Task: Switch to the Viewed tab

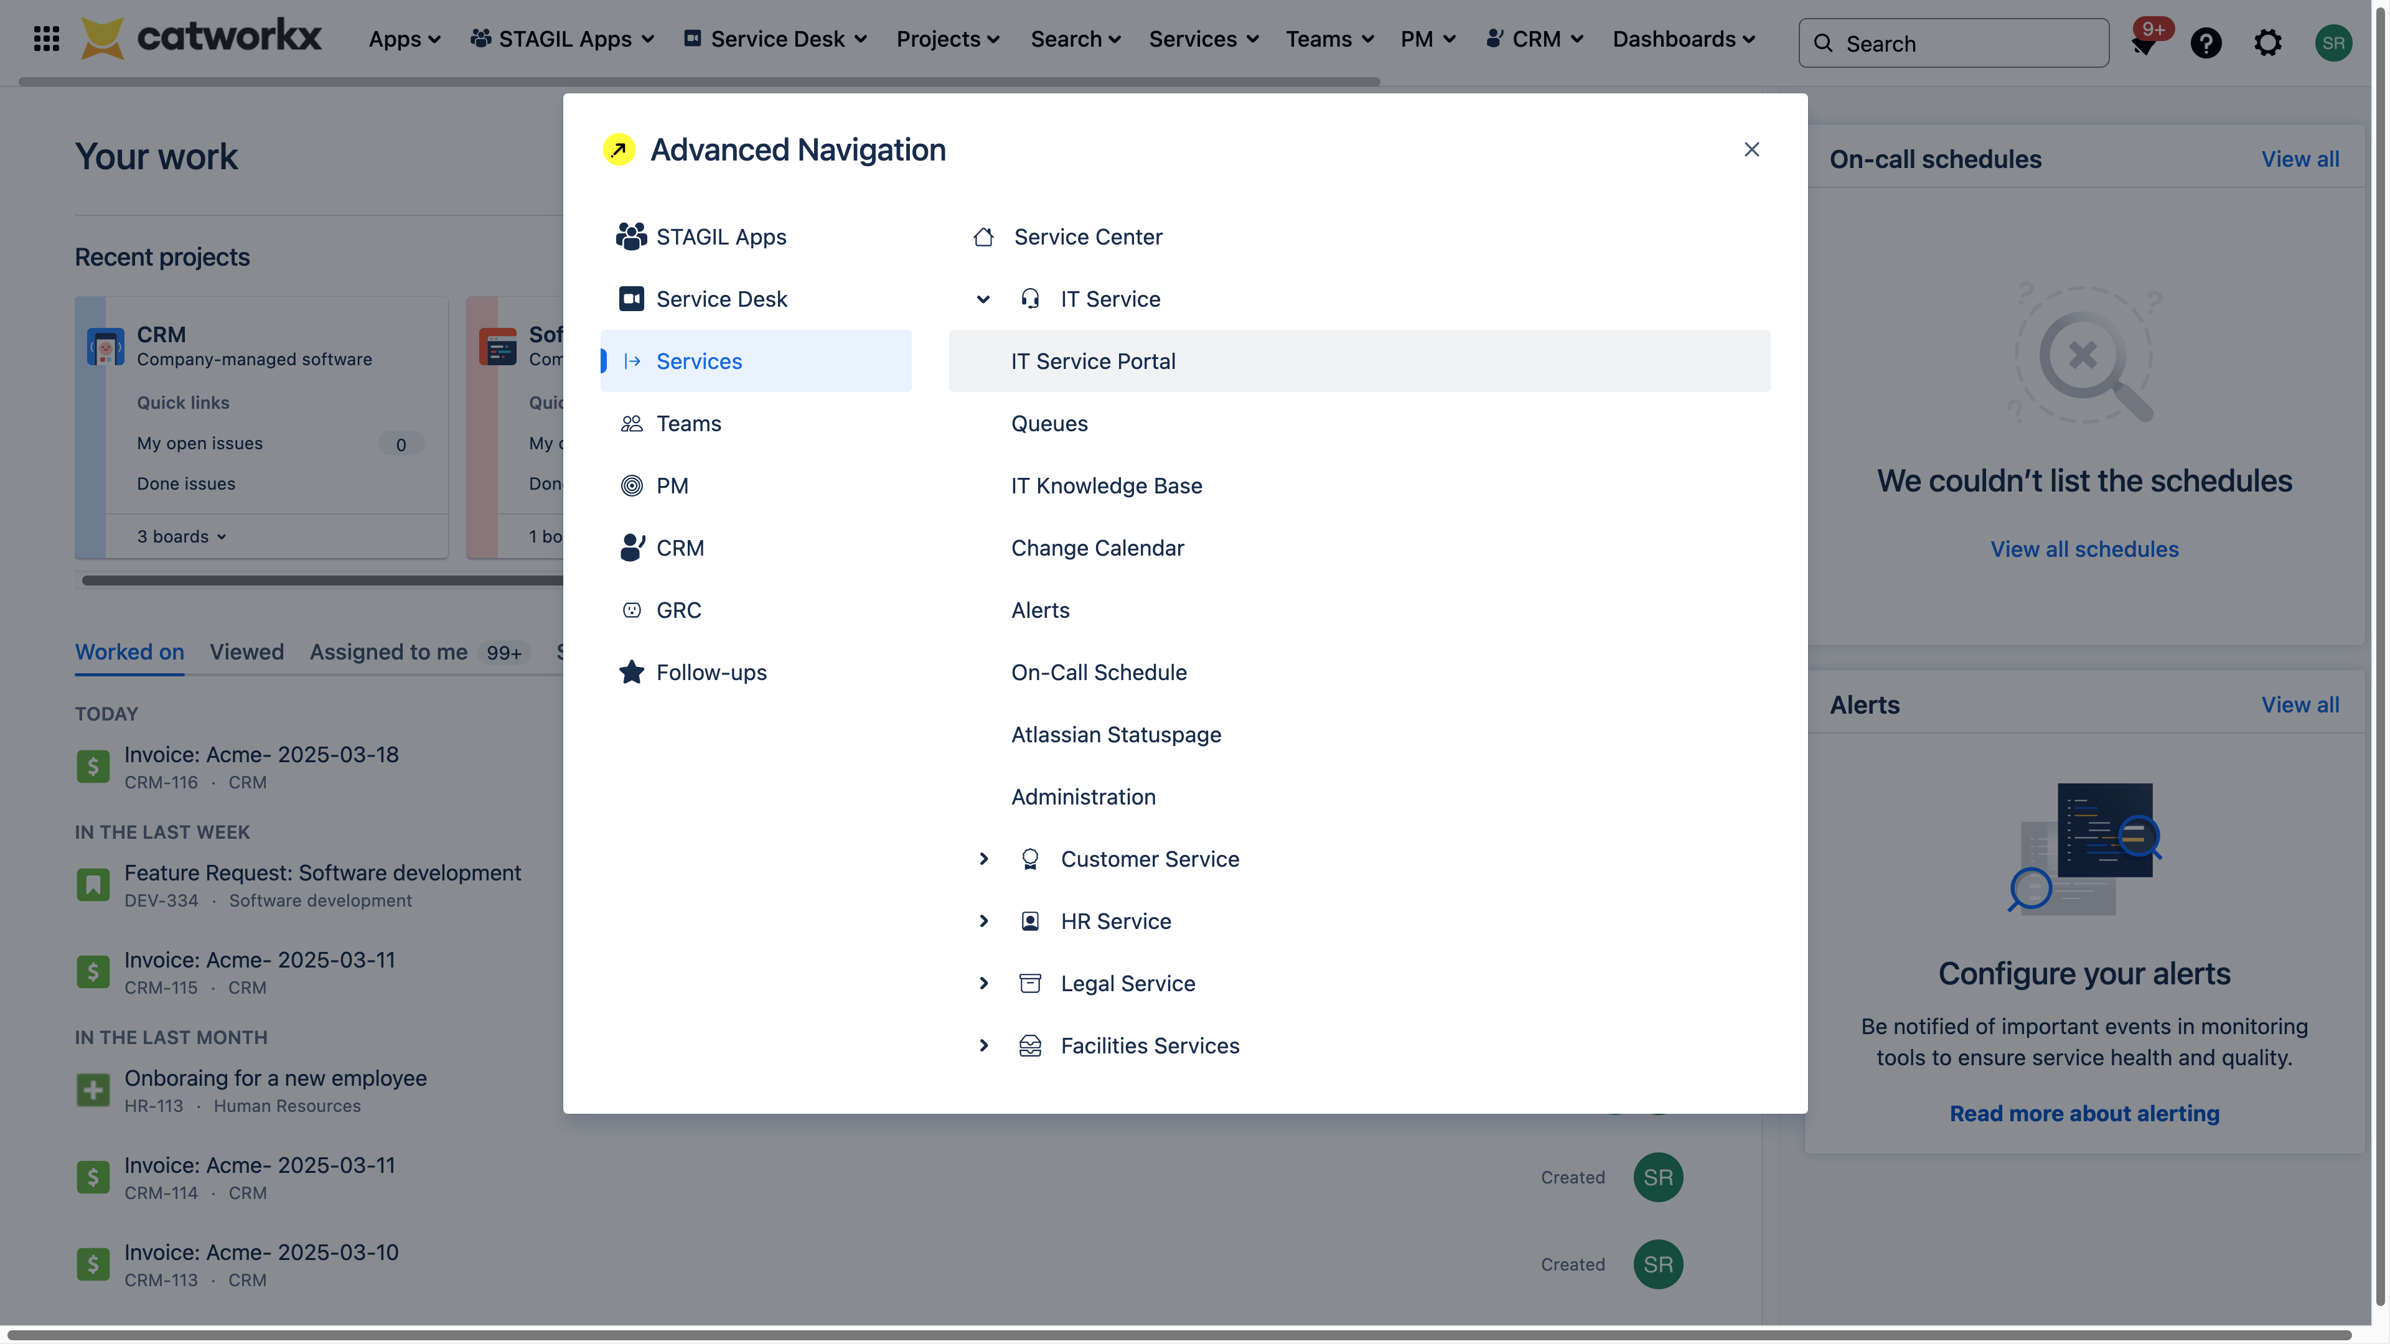Action: pos(247,652)
